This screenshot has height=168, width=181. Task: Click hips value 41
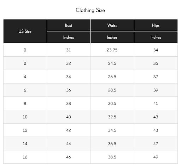click(156, 103)
